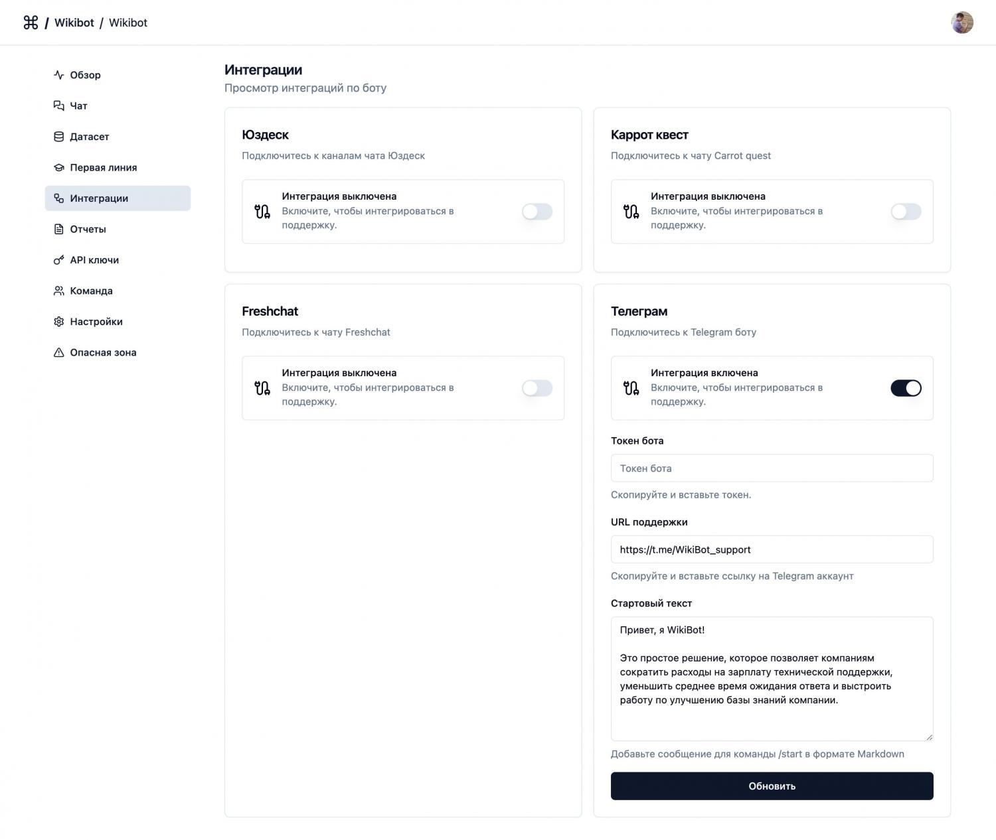The height and width of the screenshot is (840, 996).
Task: Click the Первая линия graduation cap icon
Action: (x=58, y=167)
